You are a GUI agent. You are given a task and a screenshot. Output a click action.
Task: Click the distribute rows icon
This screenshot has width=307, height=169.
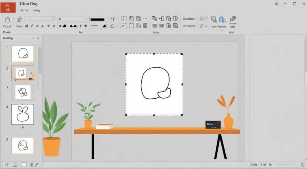[x=162, y=26]
